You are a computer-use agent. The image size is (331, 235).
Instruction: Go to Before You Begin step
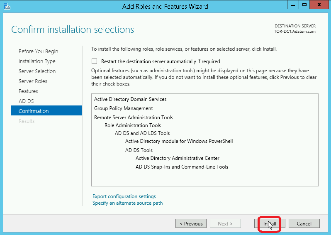click(x=39, y=51)
